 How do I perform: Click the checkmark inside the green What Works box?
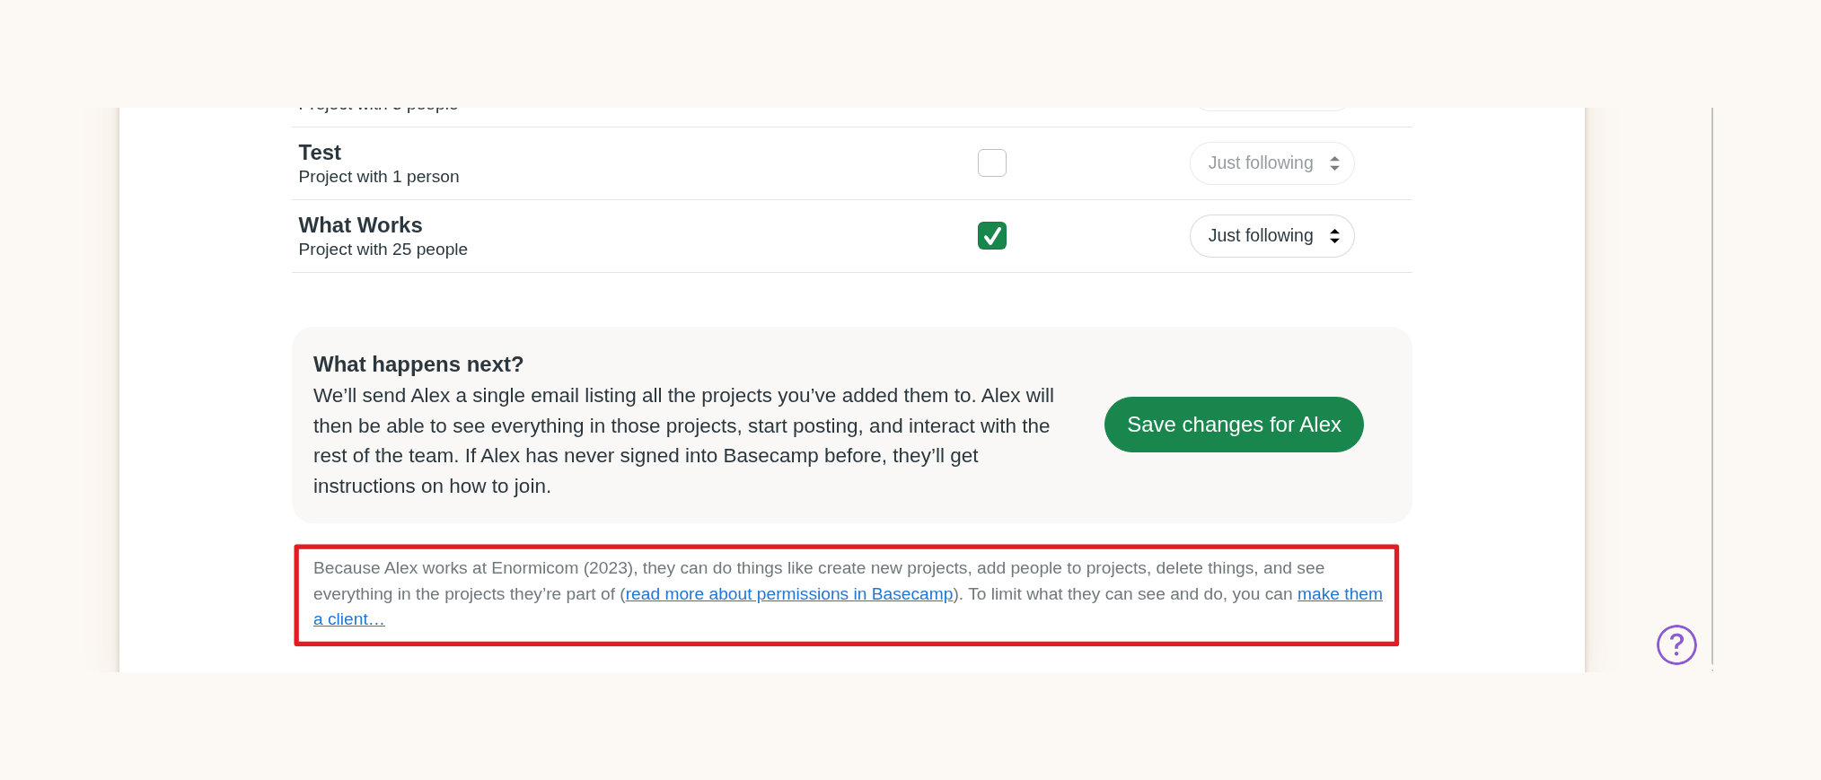click(x=991, y=235)
